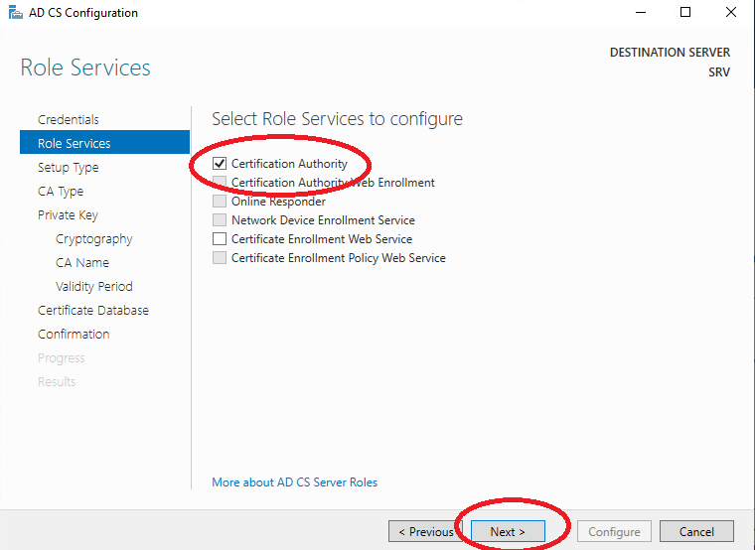Click the disabled Configure button
Image resolution: width=755 pixels, height=550 pixels.
614,531
